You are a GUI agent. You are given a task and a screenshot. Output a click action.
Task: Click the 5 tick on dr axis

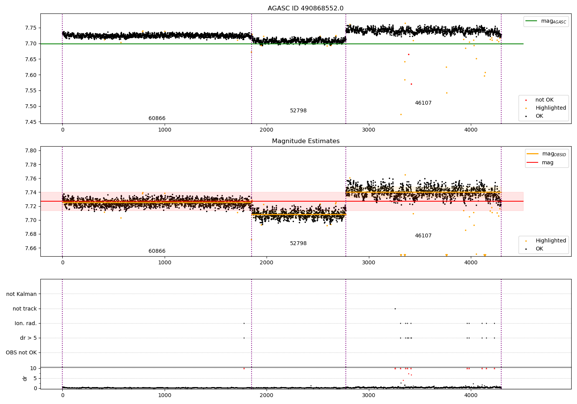click(x=35, y=378)
